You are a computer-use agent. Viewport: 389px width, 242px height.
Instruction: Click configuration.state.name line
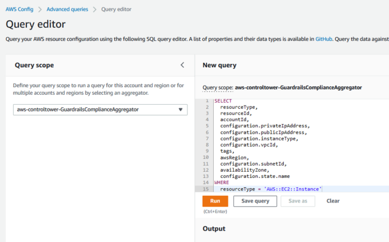coord(255,176)
